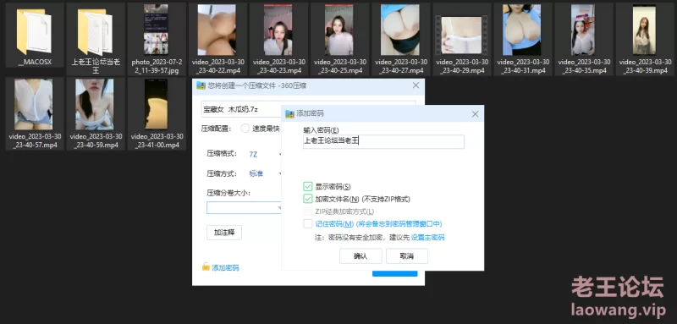Select the 速度最快 radio button

[x=245, y=128]
